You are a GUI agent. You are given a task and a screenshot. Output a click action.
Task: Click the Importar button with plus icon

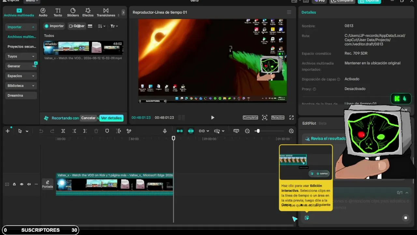54,26
